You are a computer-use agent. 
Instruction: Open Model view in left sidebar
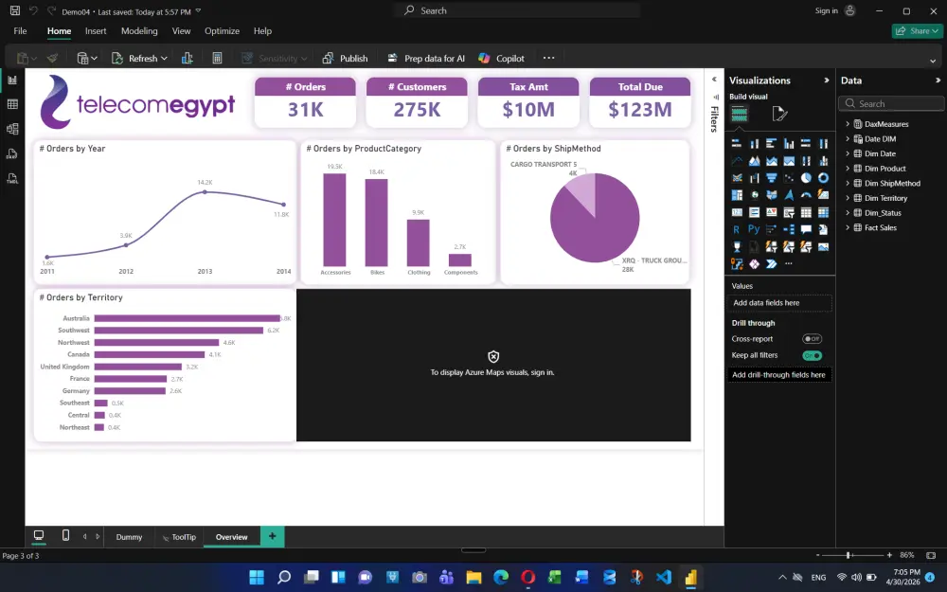click(12, 129)
